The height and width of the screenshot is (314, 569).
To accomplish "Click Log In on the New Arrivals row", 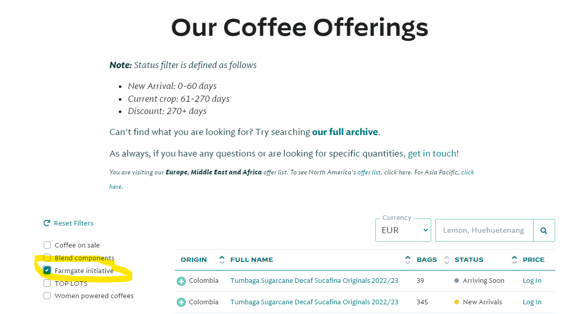I will coord(532,302).
